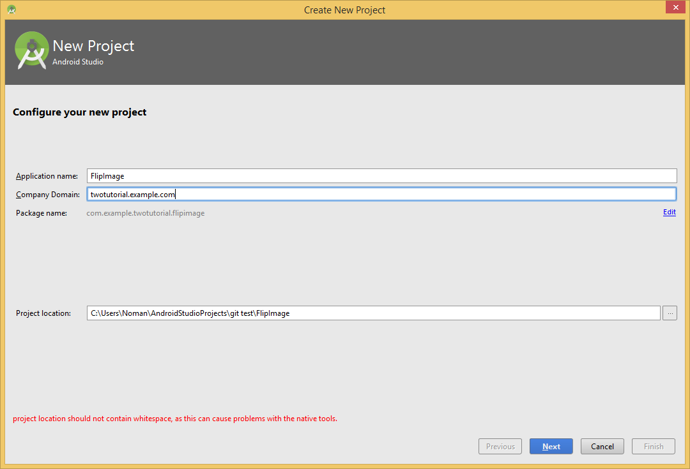Click the Create New Project title bar text
The image size is (690, 469).
(x=344, y=10)
